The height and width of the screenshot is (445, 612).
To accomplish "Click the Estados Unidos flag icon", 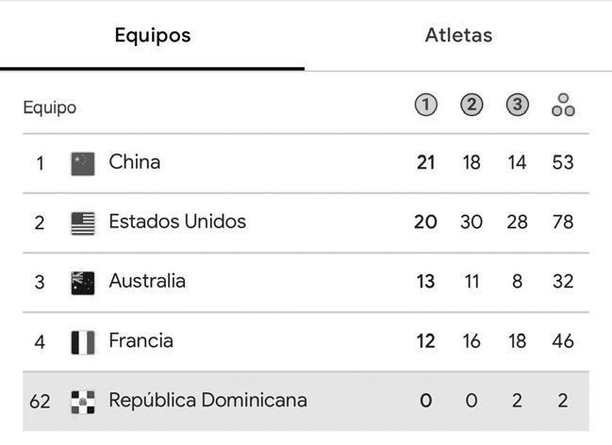I will point(83,222).
